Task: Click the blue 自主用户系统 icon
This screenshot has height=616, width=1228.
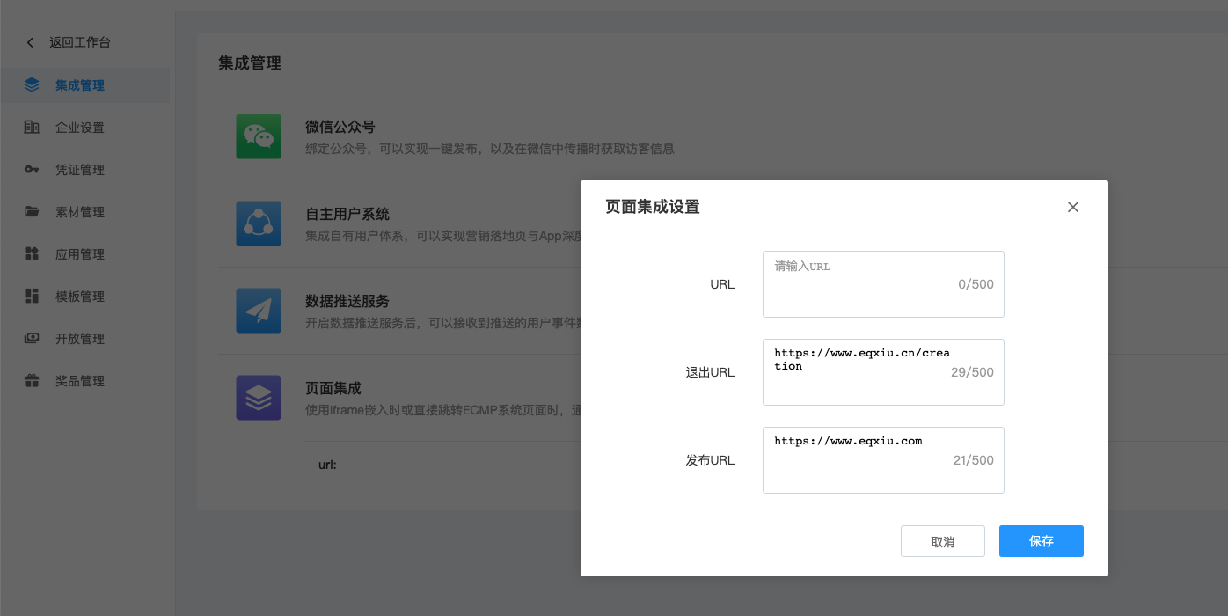Action: click(x=259, y=224)
